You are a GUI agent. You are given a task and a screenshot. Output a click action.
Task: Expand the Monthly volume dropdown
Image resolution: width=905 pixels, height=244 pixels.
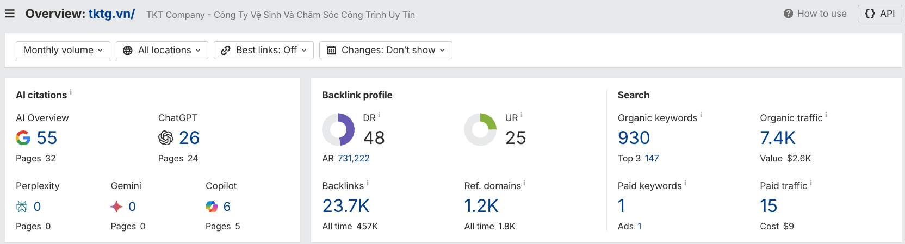63,50
